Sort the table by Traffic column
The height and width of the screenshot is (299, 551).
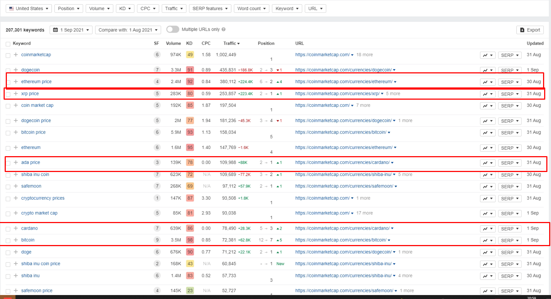coord(231,44)
